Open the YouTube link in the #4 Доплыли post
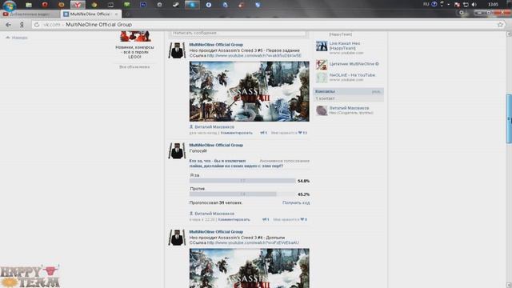The image size is (512, 288). coord(253,243)
